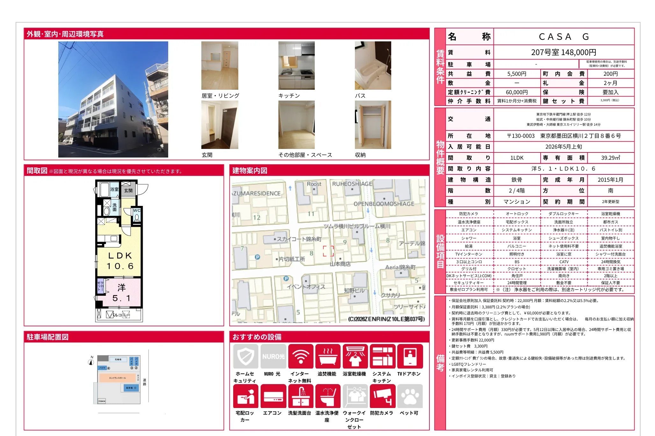Click the red property marker on map
Image resolution: width=655 pixels, height=436 pixels.
(x=328, y=251)
